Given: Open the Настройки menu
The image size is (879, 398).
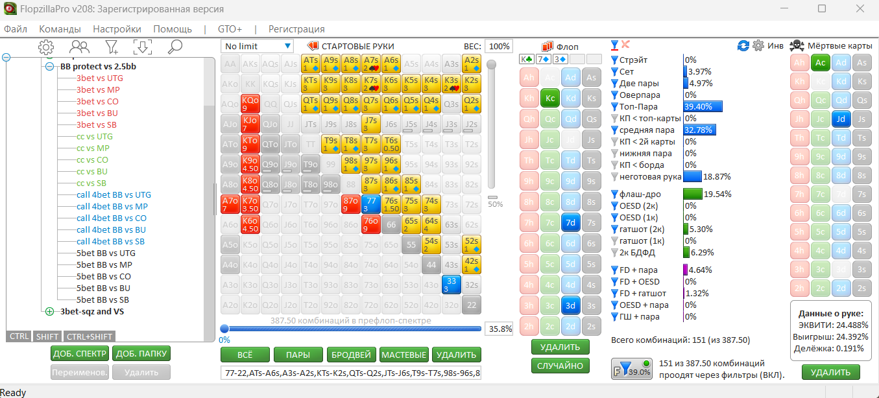Looking at the screenshot, I should (x=117, y=29).
